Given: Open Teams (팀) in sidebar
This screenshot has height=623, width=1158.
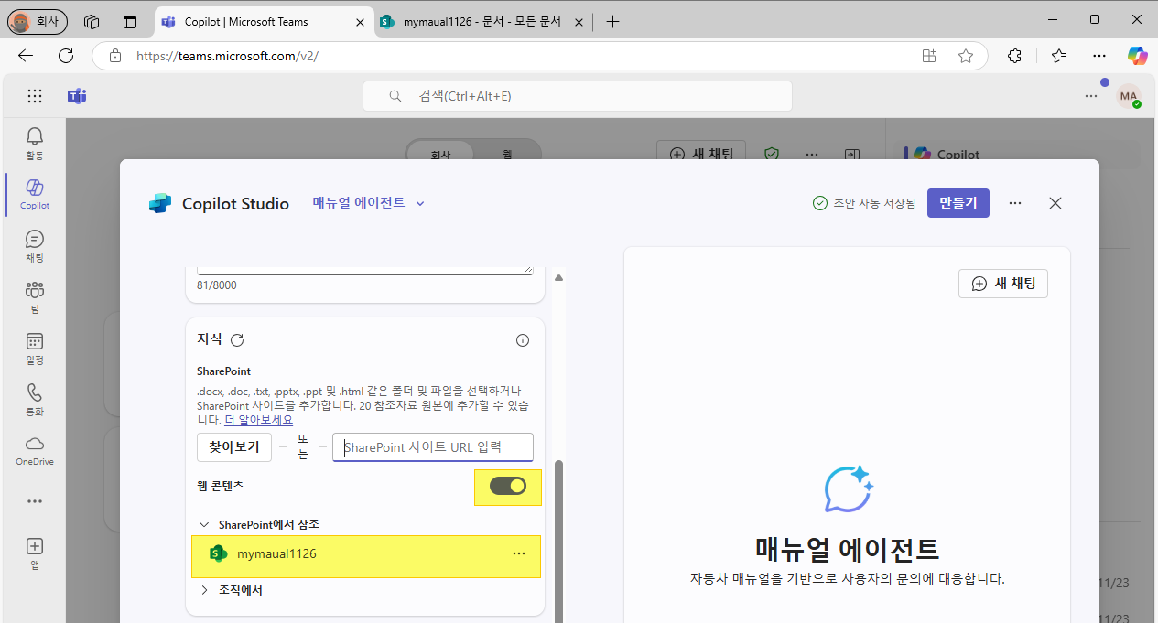Looking at the screenshot, I should (34, 296).
